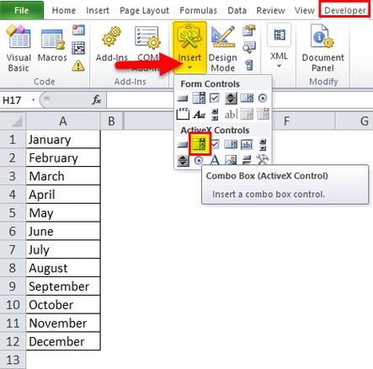
Task: Open the Visual Basic editor
Action: coord(19,48)
